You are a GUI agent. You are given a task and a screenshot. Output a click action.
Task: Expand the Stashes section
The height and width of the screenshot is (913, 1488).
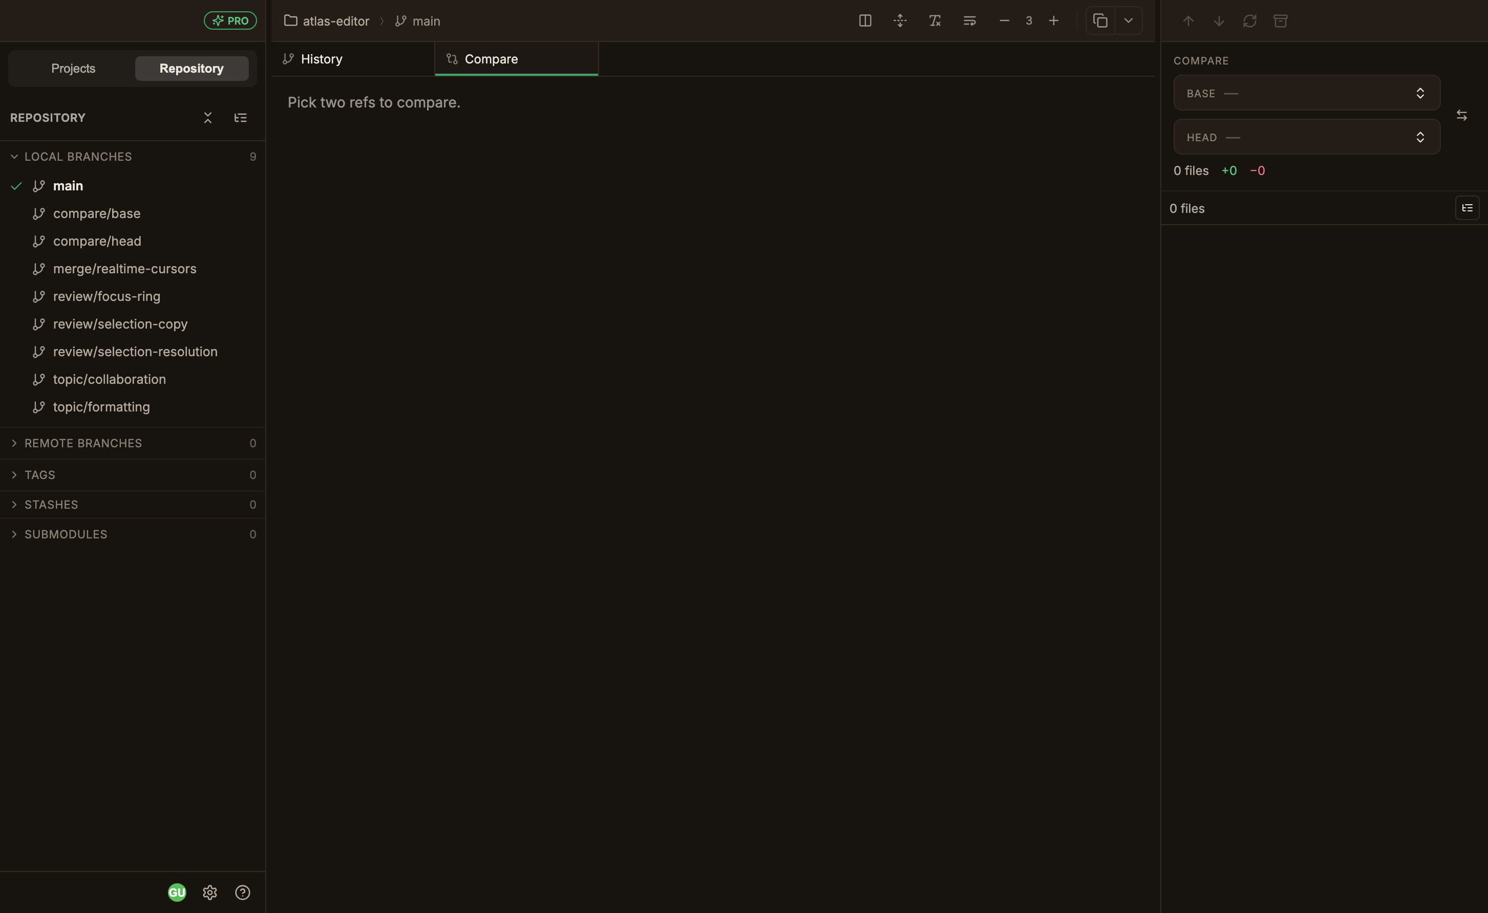(x=133, y=504)
